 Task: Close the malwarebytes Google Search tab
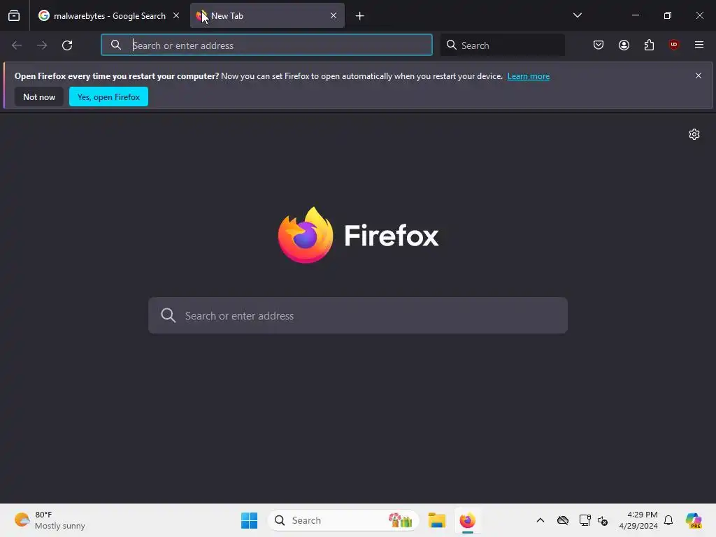click(x=176, y=15)
